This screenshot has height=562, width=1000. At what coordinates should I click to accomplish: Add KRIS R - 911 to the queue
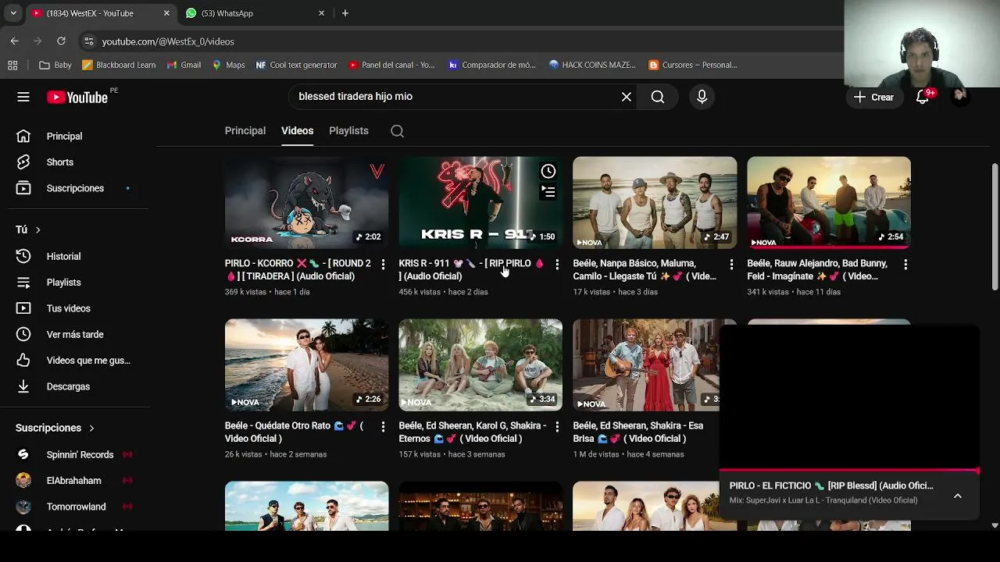coord(548,191)
